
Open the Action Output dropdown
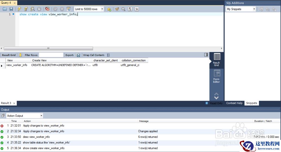(41, 116)
